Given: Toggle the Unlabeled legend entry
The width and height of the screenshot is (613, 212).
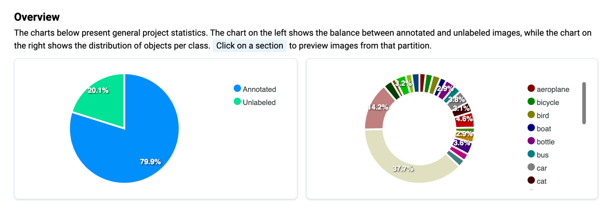Looking at the screenshot, I should 255,103.
